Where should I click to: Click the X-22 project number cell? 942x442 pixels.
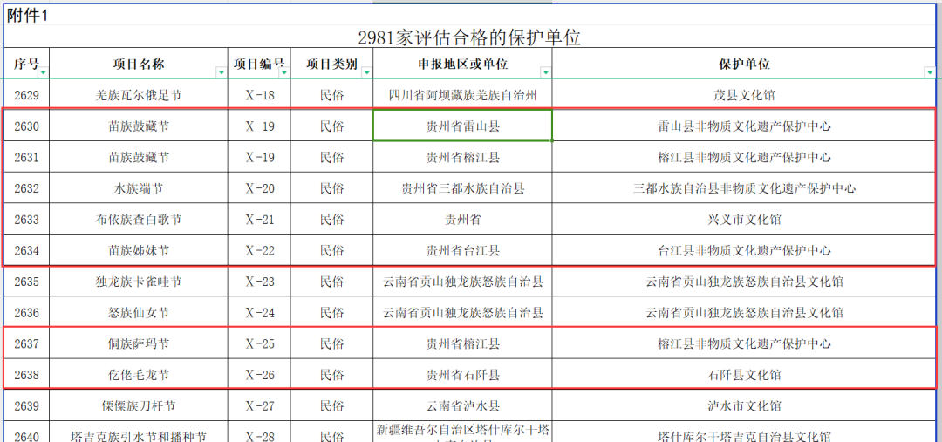pos(259,251)
